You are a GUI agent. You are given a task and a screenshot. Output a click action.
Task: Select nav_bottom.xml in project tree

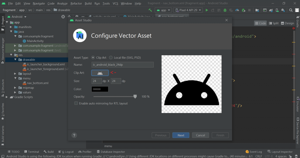click(x=37, y=83)
